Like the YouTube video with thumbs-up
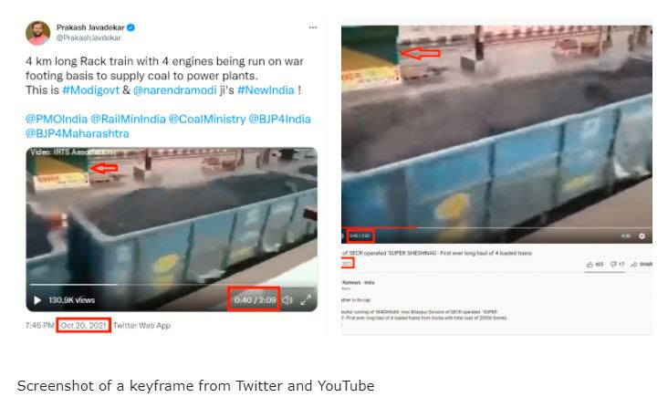This screenshot has width=668, height=408. tap(590, 265)
